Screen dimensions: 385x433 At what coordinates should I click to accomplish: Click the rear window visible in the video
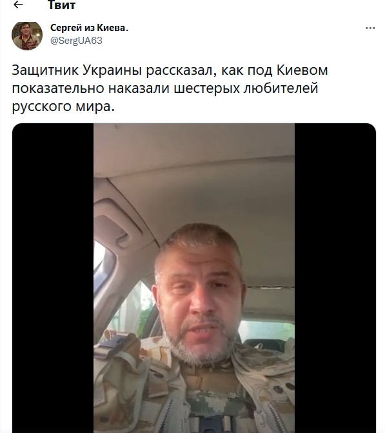266,333
